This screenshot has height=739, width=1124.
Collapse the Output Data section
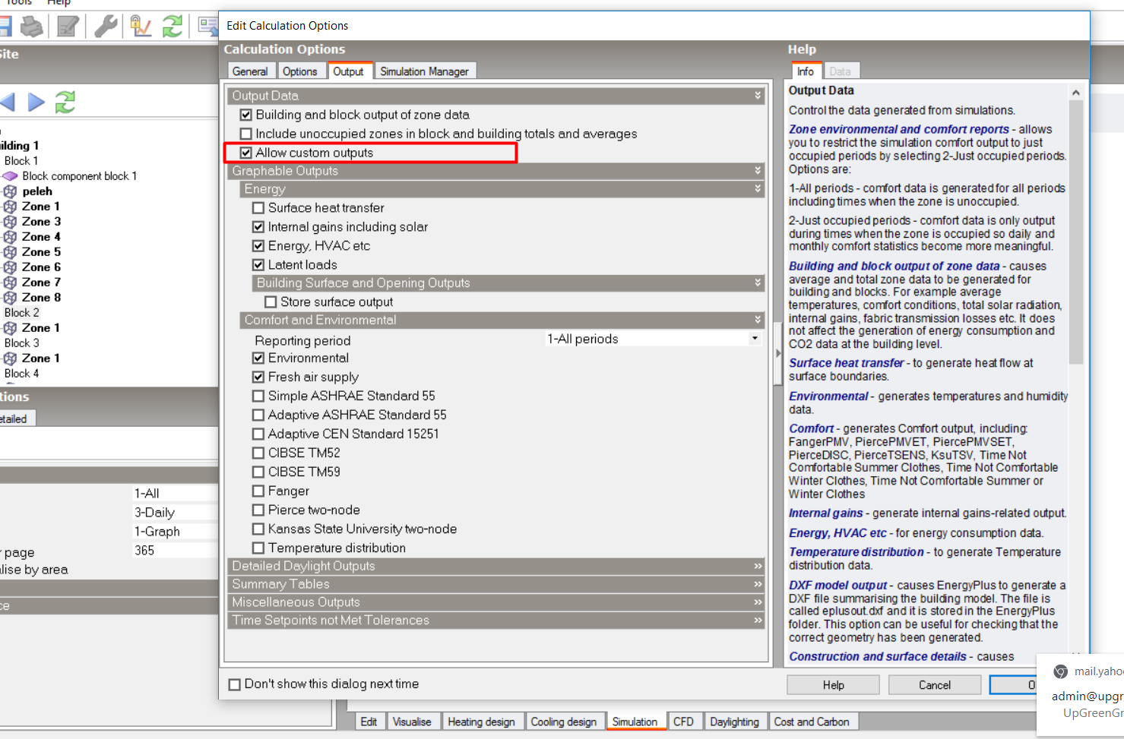point(758,96)
